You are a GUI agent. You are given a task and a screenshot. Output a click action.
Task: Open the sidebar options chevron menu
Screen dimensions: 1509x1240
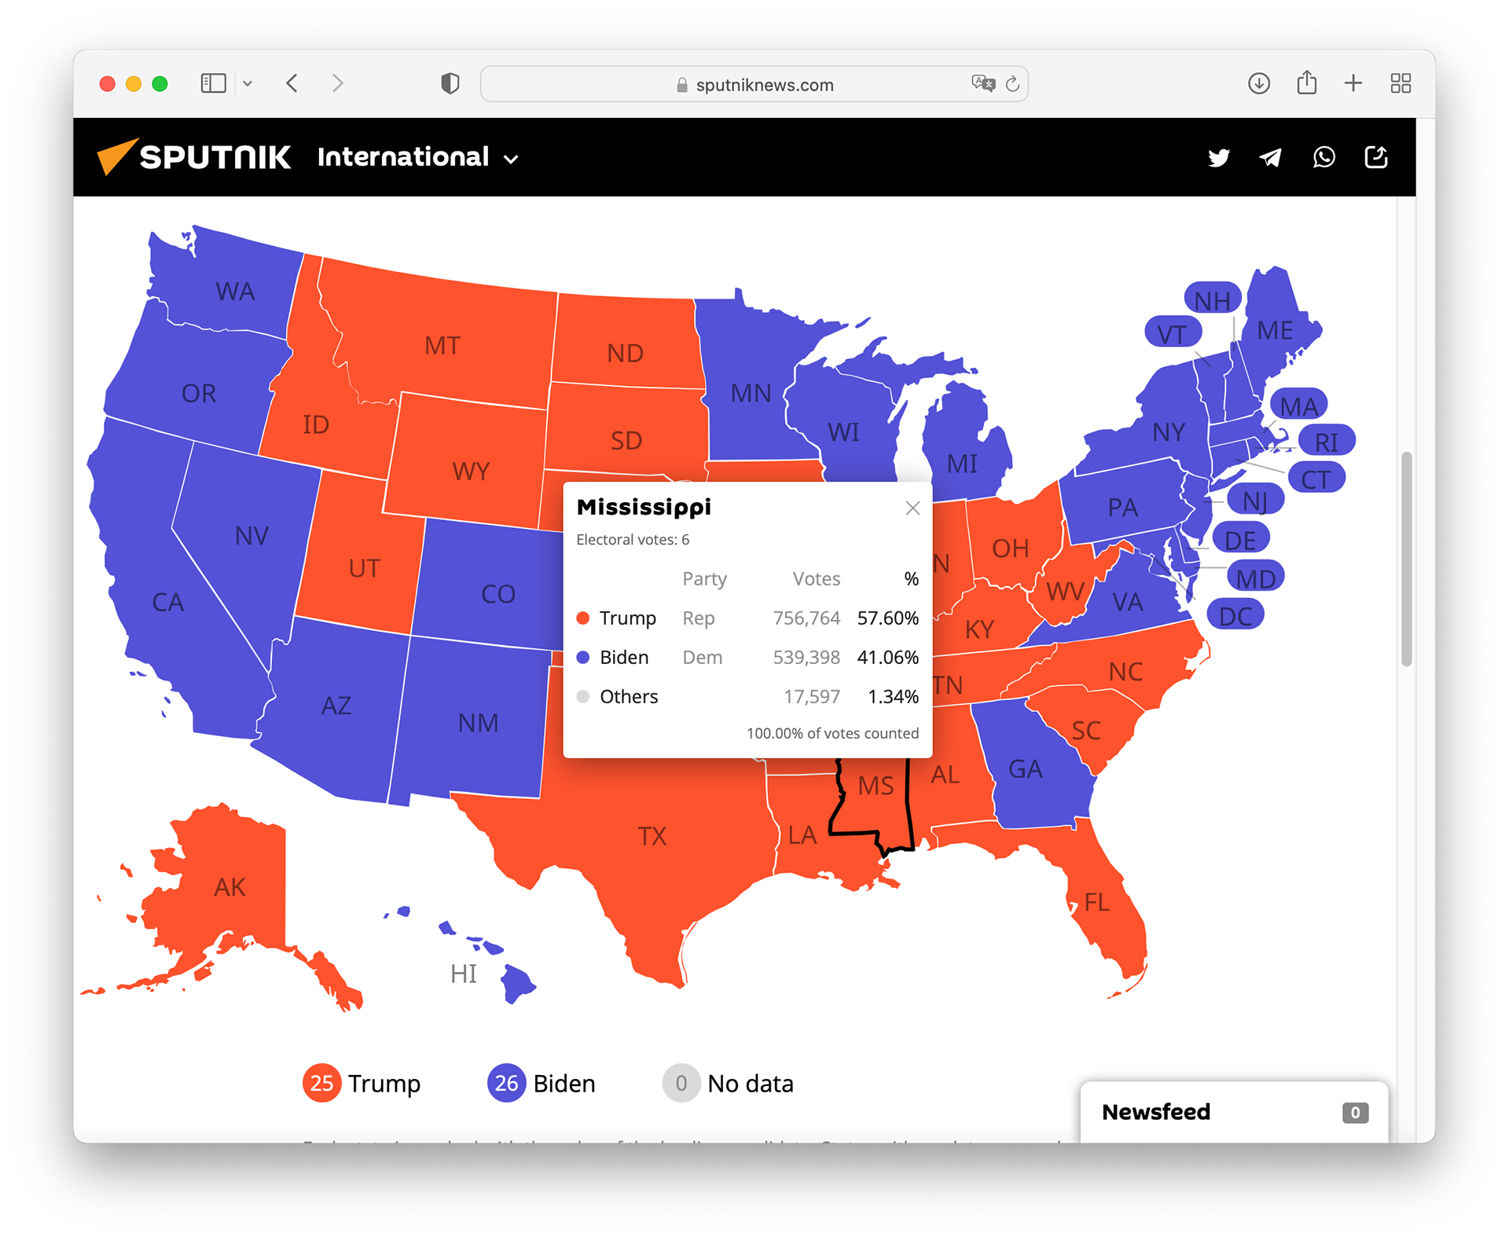click(x=248, y=83)
